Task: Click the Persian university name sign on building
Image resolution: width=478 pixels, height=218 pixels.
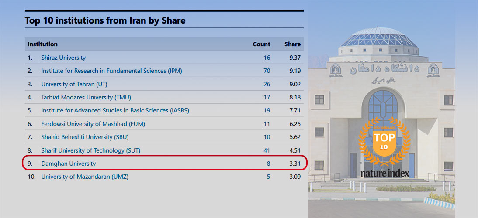Action: pos(385,69)
